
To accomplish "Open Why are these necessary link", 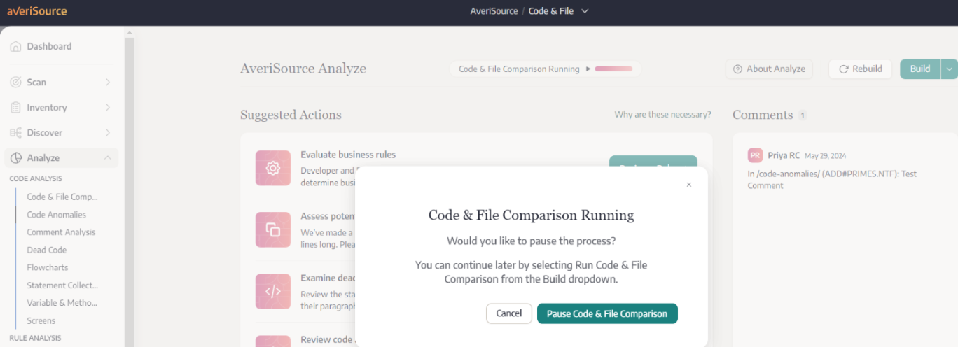I will 662,115.
